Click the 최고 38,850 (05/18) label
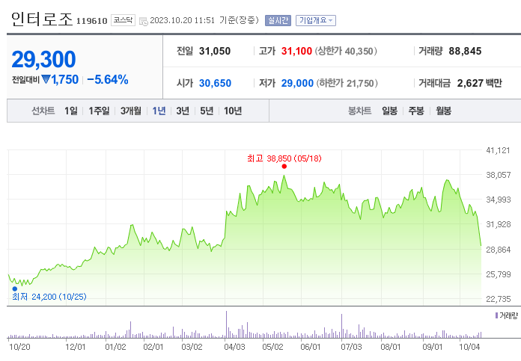The width and height of the screenshot is (521, 361). (x=284, y=158)
